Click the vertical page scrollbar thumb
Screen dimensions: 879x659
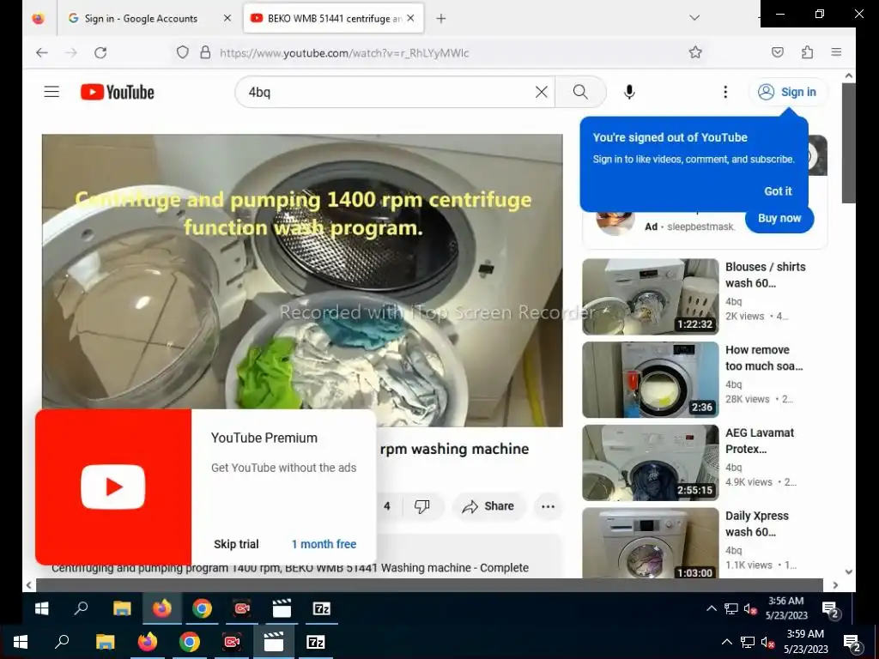click(x=849, y=143)
